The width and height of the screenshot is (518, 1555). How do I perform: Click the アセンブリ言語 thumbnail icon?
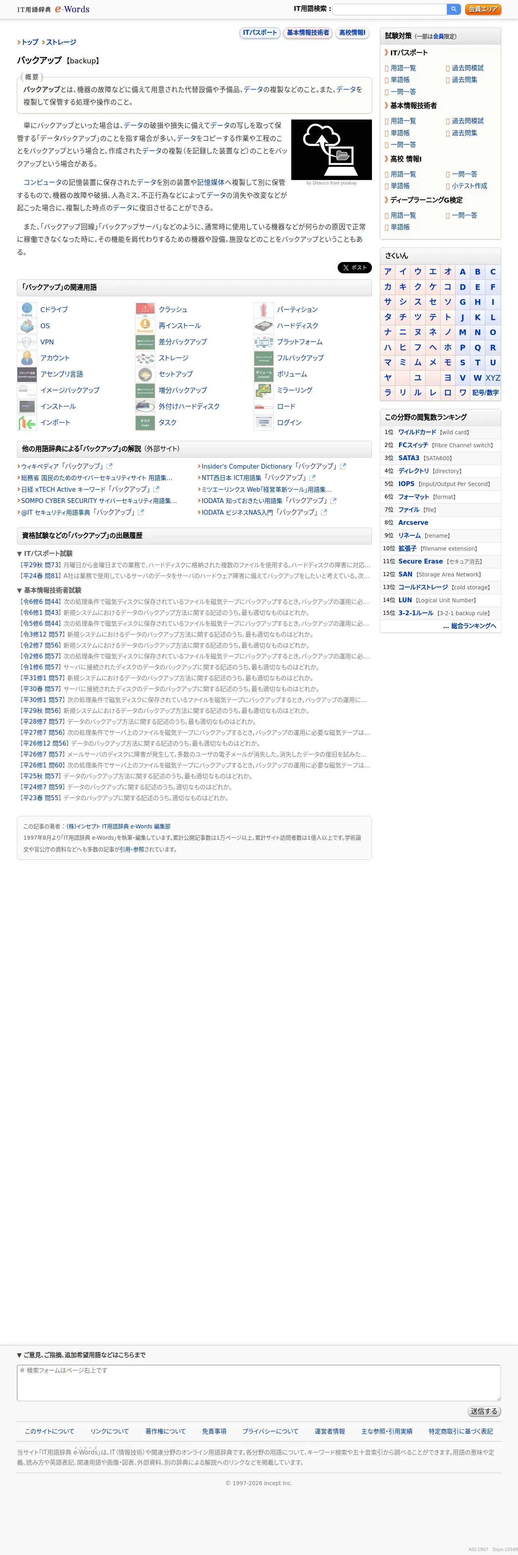27,374
